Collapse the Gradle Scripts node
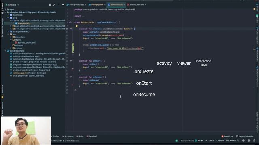This screenshot has width=259, height=145. pyautogui.click(x=6, y=51)
